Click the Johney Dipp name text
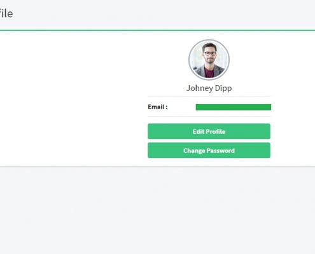The image size is (315, 254). point(209,88)
